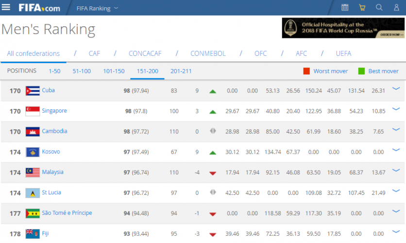Click the World Cup hospitality banner
This screenshot has height=243, width=406.
pos(343,28)
